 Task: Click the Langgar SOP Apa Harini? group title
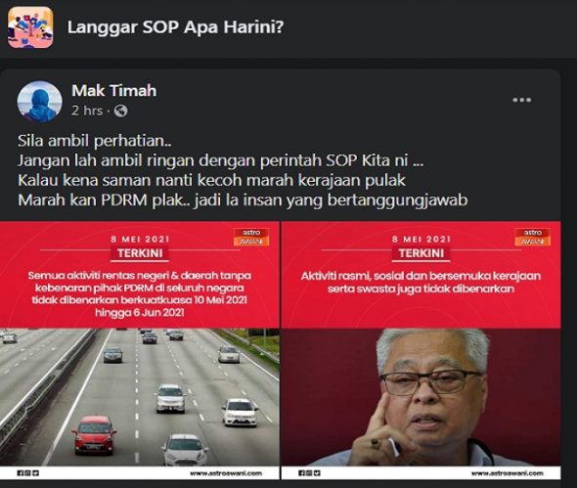click(x=175, y=27)
